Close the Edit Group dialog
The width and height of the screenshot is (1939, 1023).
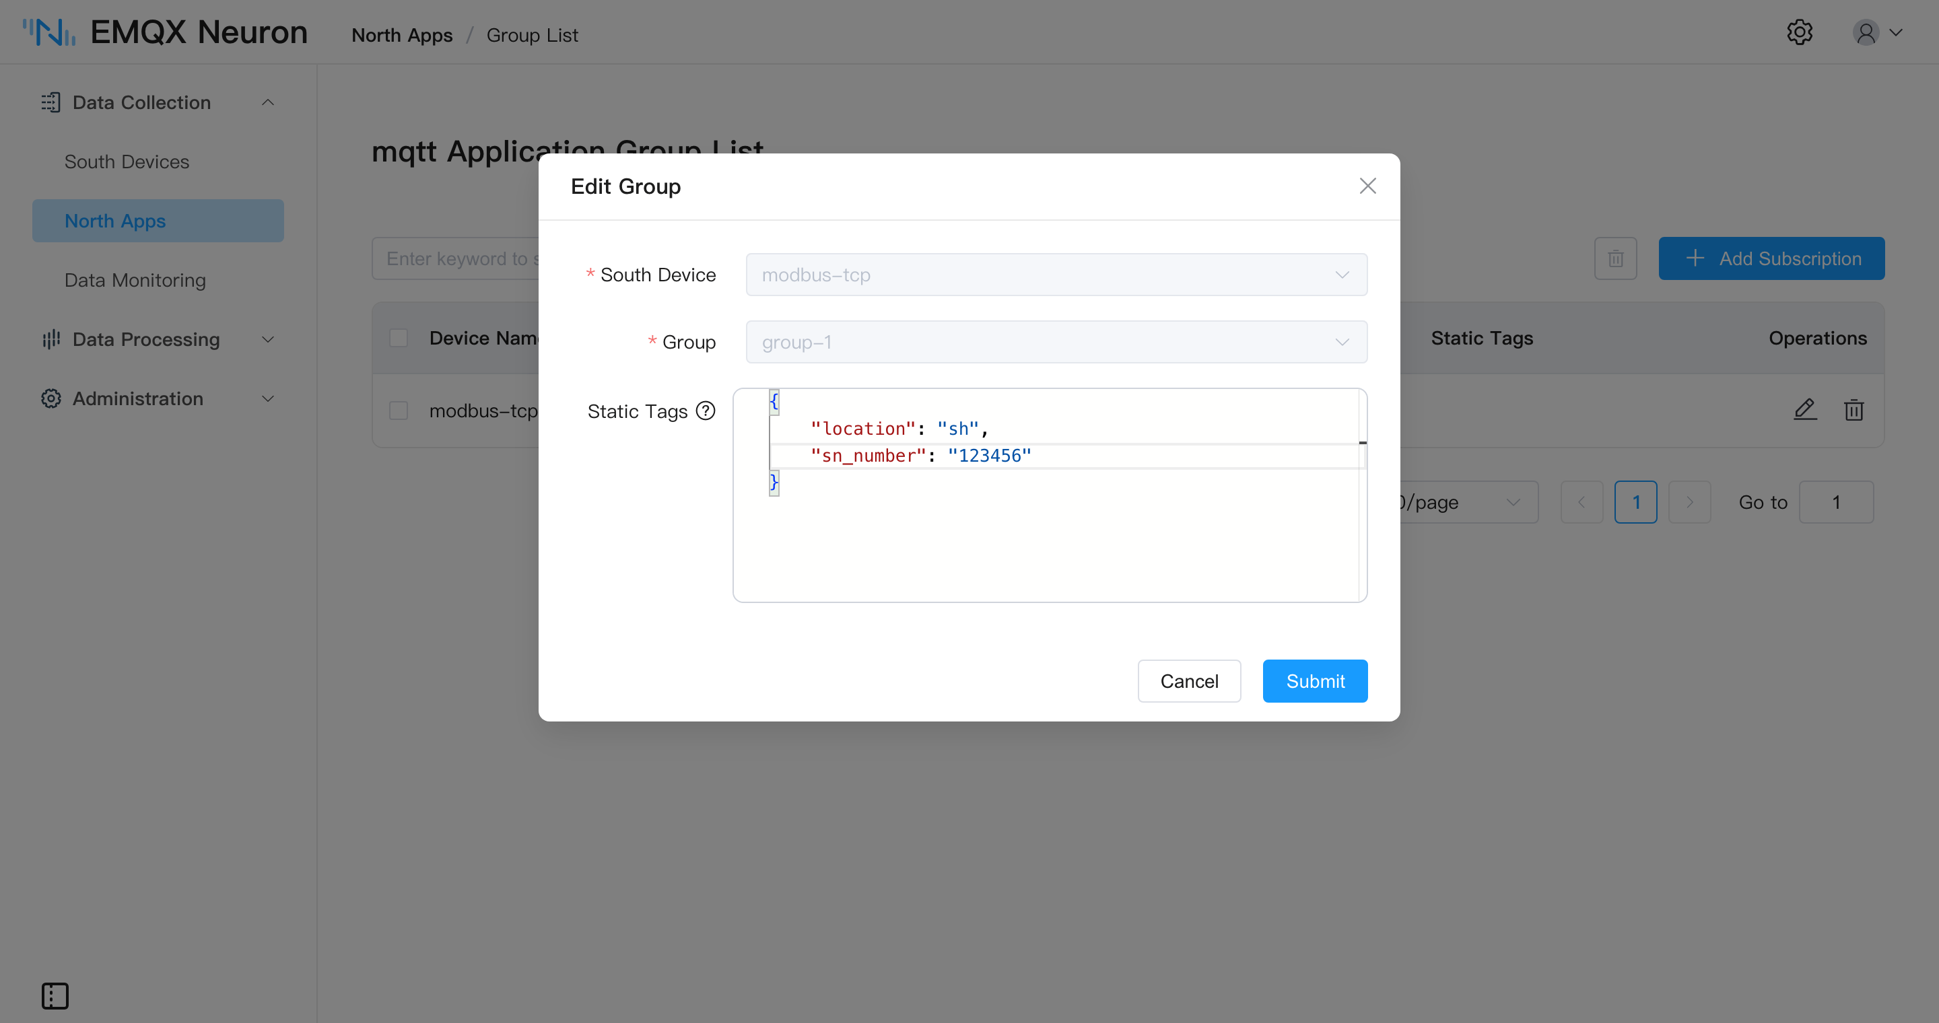pyautogui.click(x=1367, y=186)
